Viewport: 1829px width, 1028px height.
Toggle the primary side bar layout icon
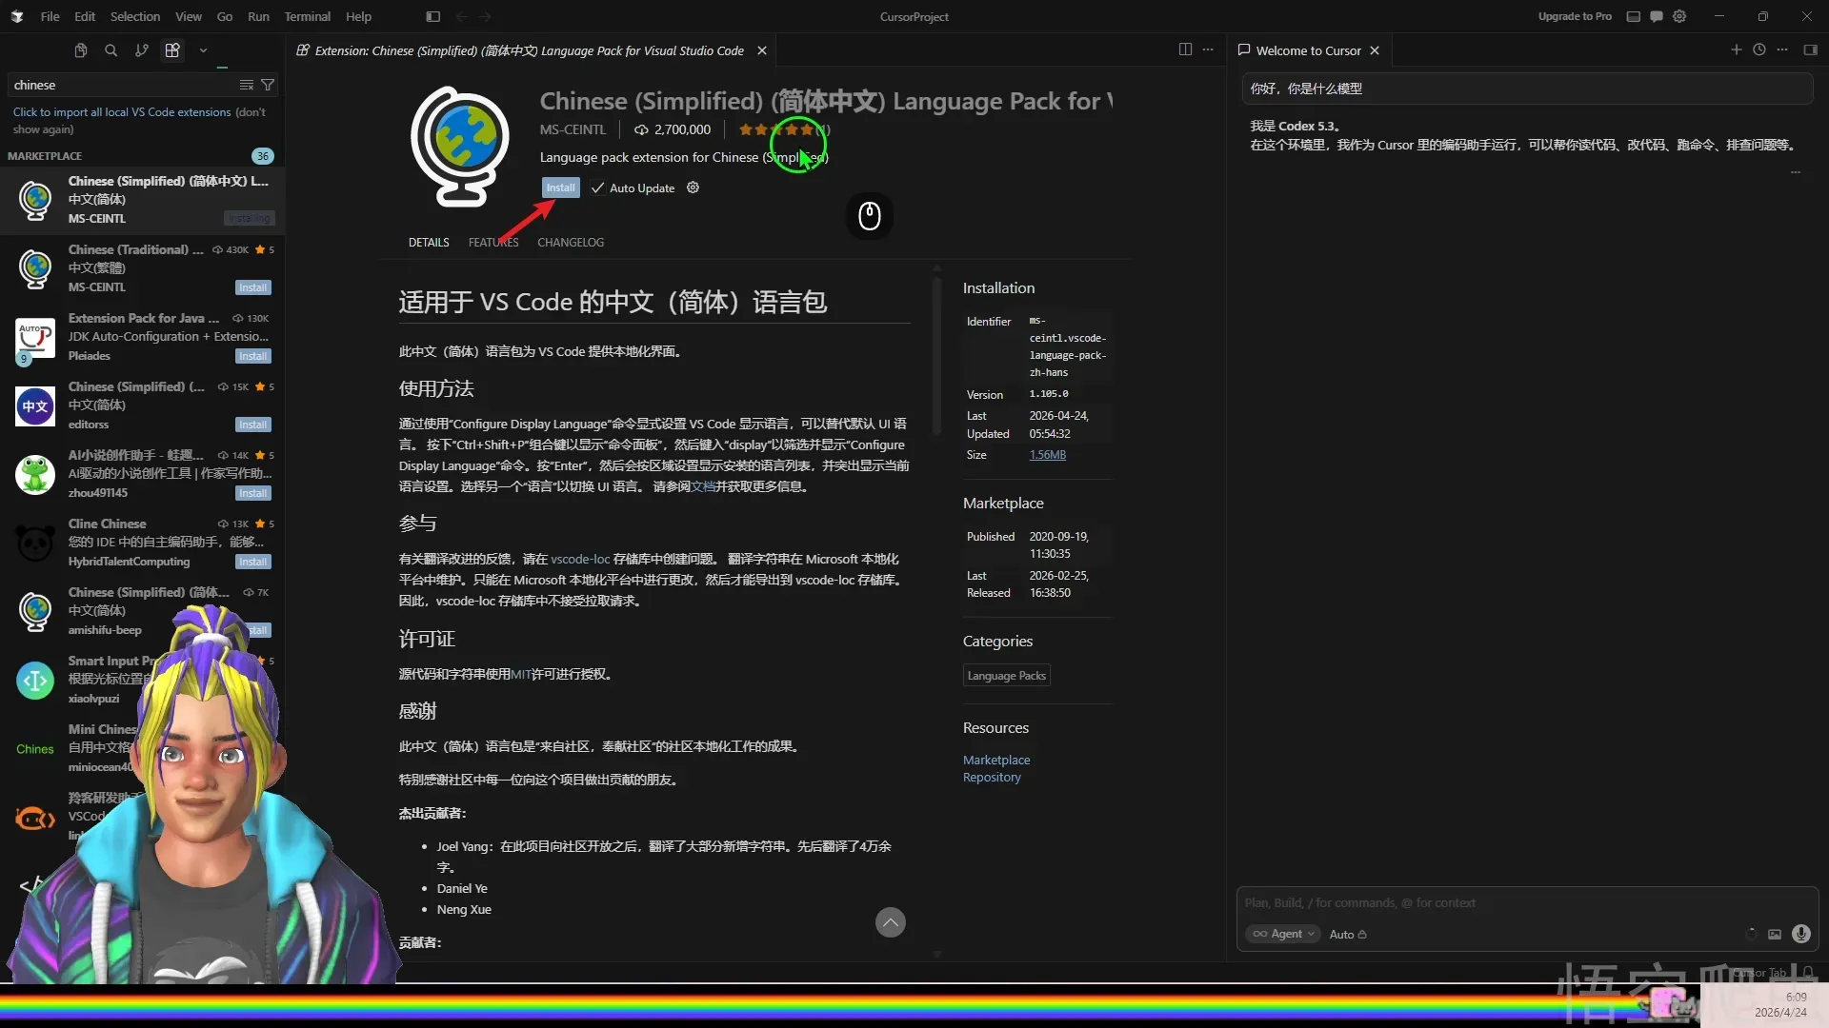tap(432, 16)
